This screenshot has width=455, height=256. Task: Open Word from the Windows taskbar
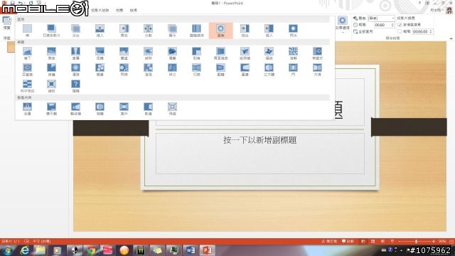click(191, 250)
